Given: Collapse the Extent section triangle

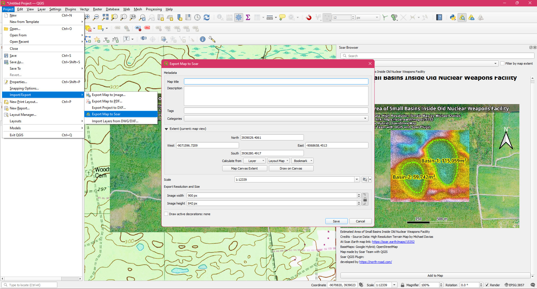Looking at the screenshot, I should (166, 129).
